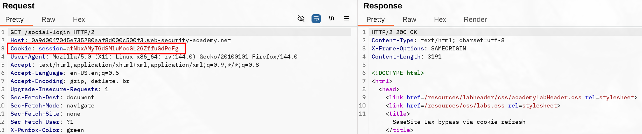Click the HTTP/2 200 OK status line
This screenshot has width=642, height=134.
[x=394, y=32]
